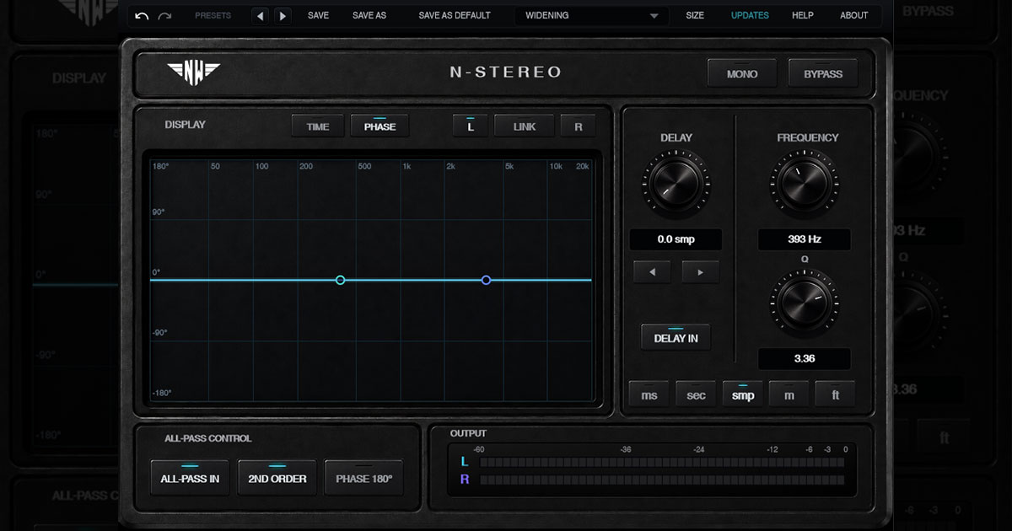Image resolution: width=1012 pixels, height=531 pixels.
Task: Toggle the BYPASS button
Action: click(x=823, y=73)
